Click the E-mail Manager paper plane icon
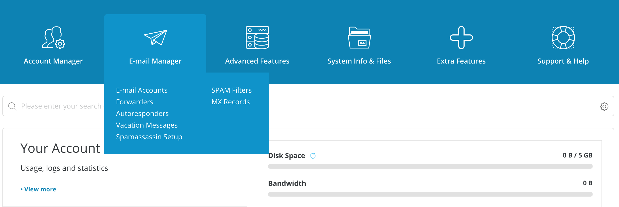The height and width of the screenshot is (207, 619). click(155, 38)
